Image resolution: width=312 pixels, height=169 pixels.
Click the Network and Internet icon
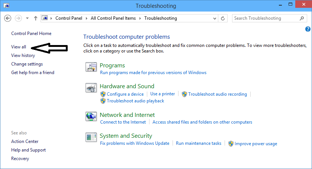point(91,117)
